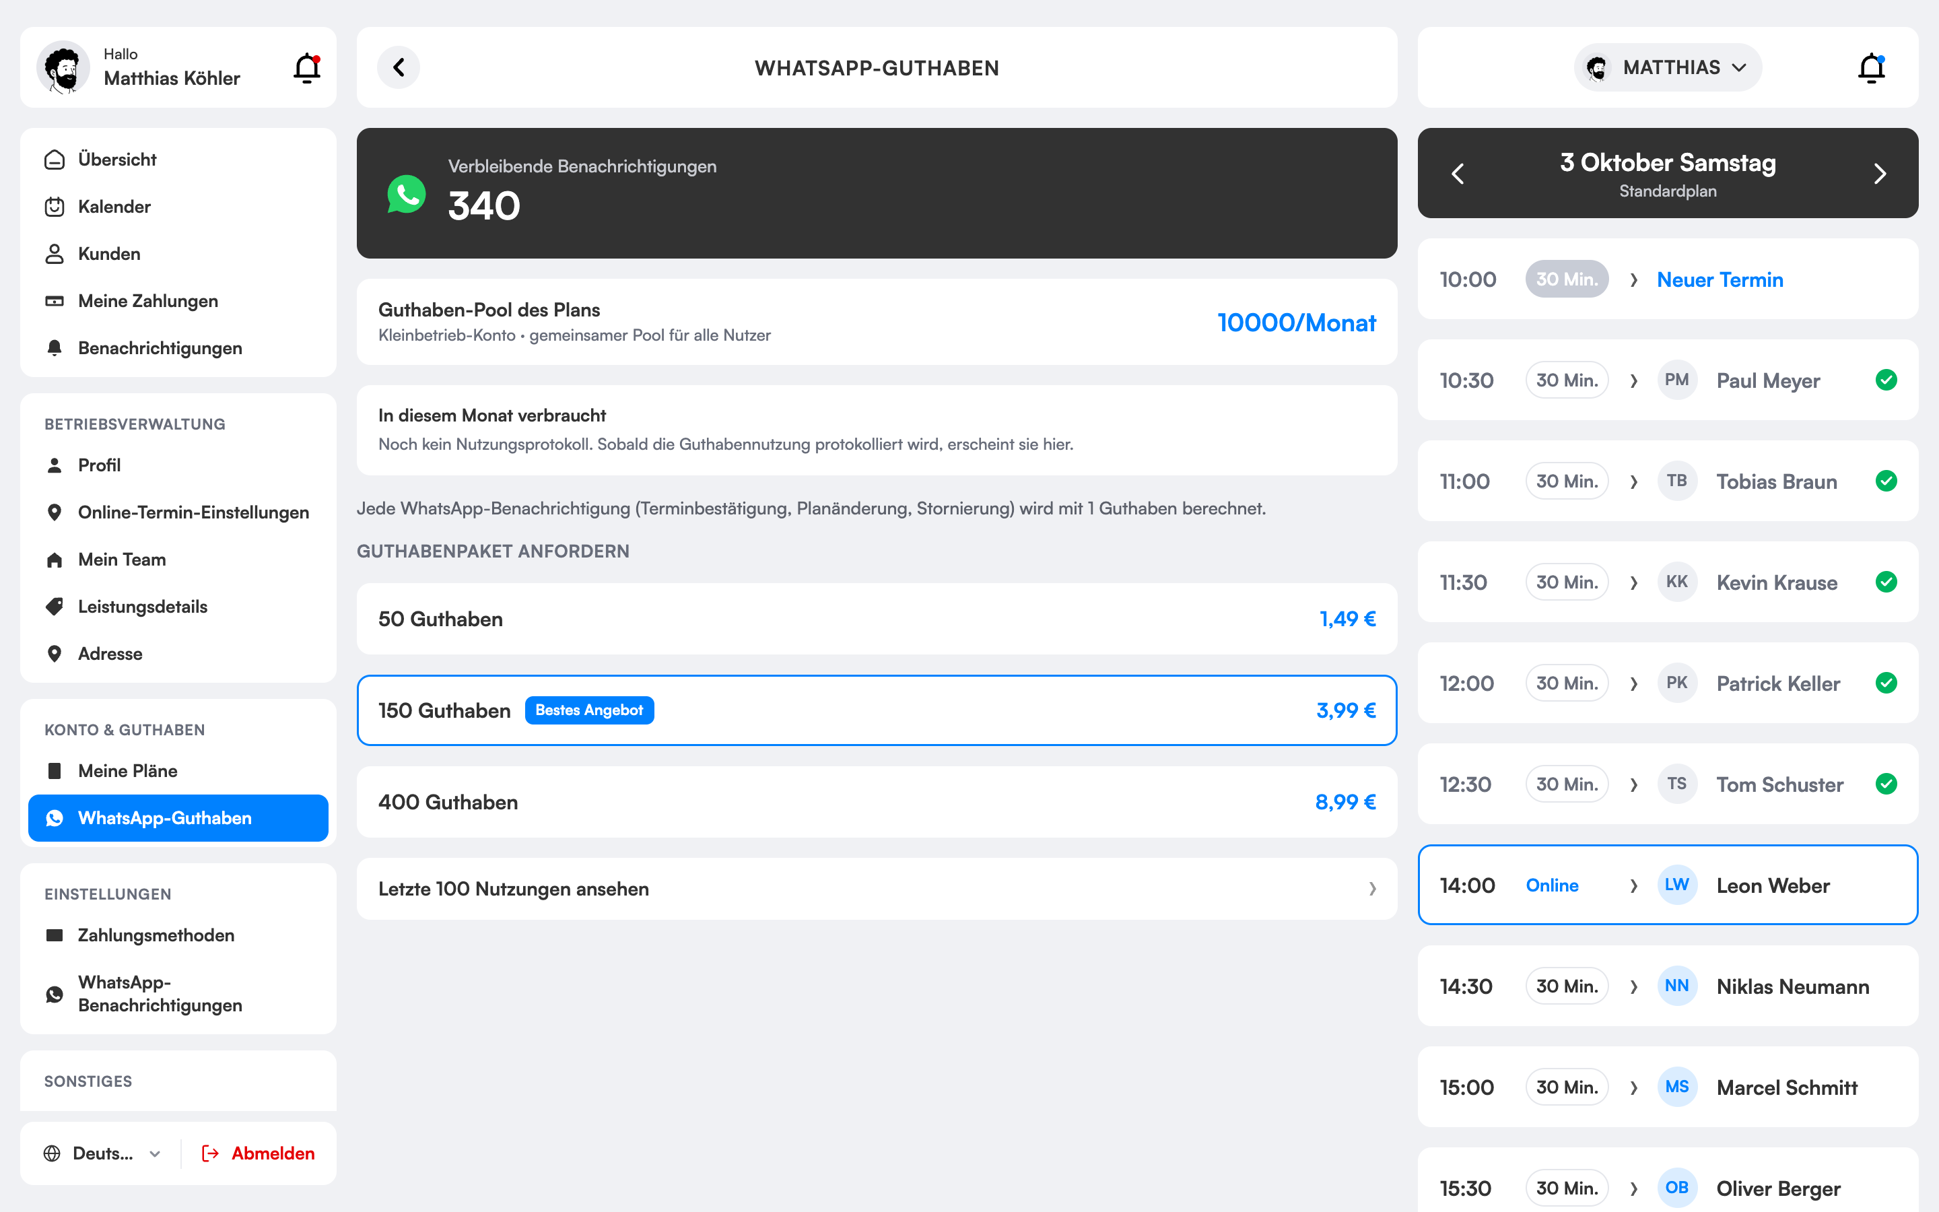This screenshot has width=1939, height=1212.
Task: Open Meine Pläne menu item
Action: (x=178, y=771)
